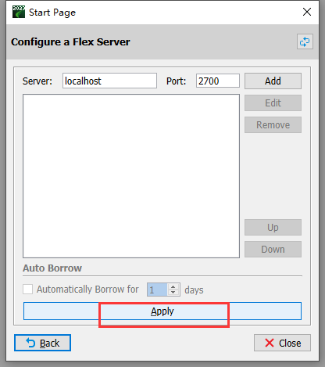The height and width of the screenshot is (367, 325).
Task: Click the greyed-out Down button
Action: (273, 250)
